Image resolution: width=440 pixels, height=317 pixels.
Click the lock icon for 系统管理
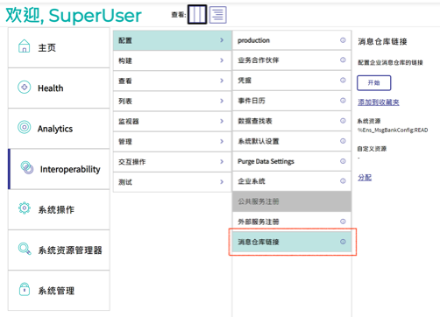click(25, 289)
